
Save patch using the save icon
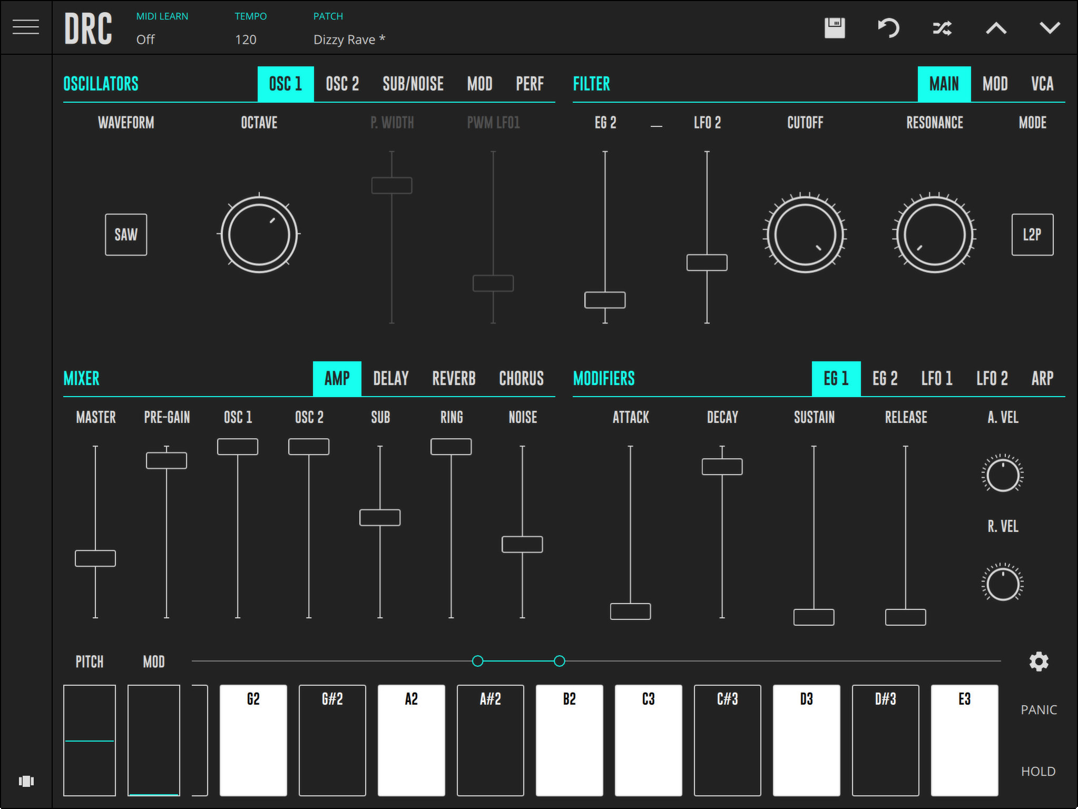click(x=835, y=27)
